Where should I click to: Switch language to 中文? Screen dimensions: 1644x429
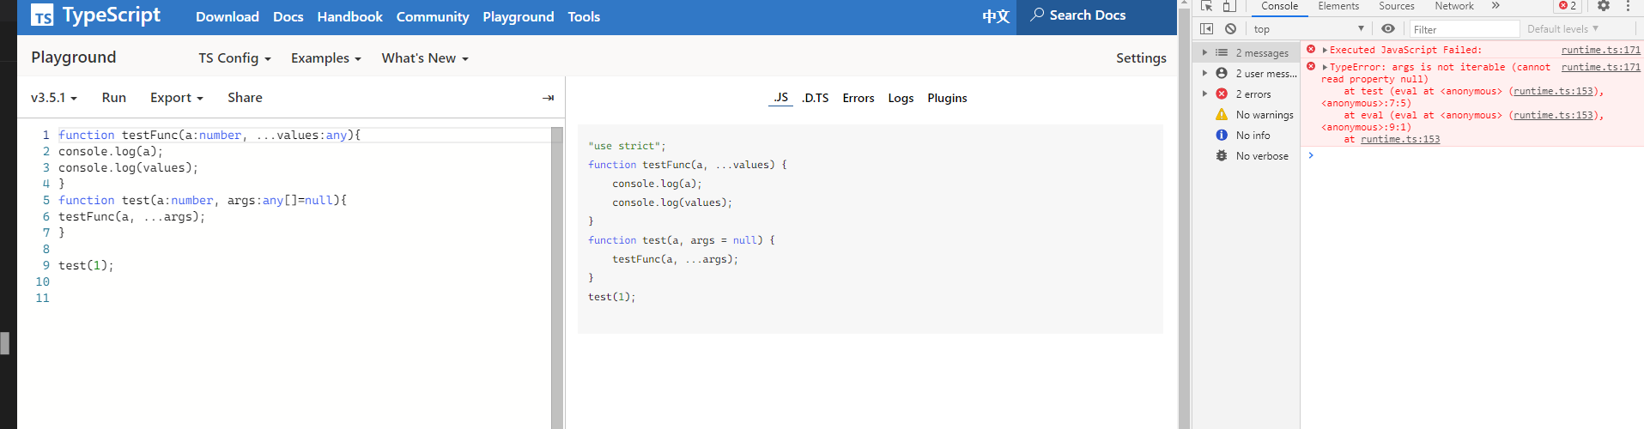tap(996, 16)
